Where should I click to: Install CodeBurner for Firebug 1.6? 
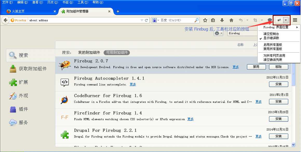279,102
